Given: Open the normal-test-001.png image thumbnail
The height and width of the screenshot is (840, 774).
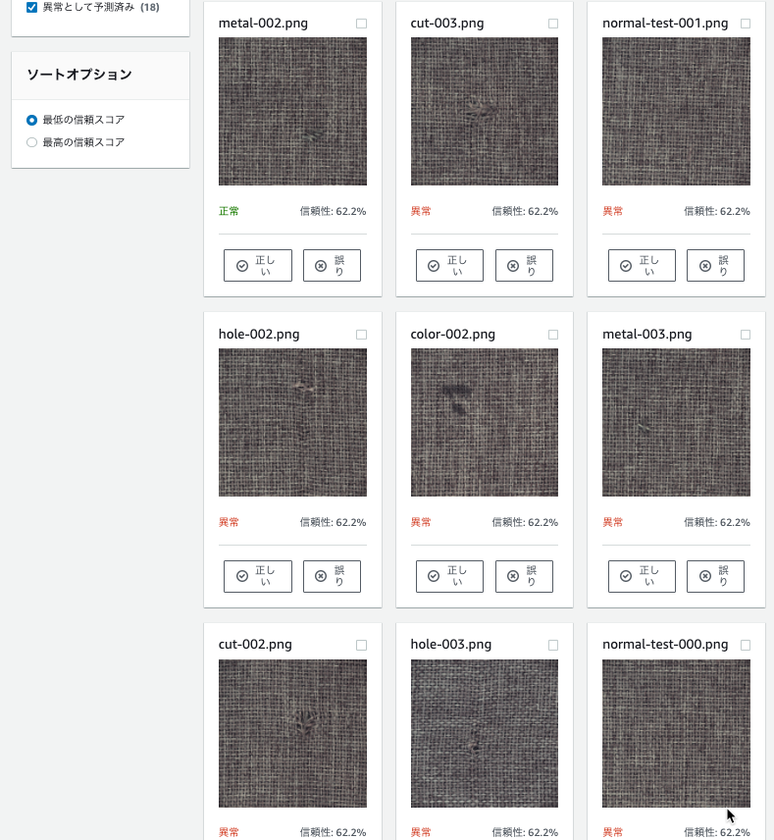Looking at the screenshot, I should pyautogui.click(x=676, y=112).
